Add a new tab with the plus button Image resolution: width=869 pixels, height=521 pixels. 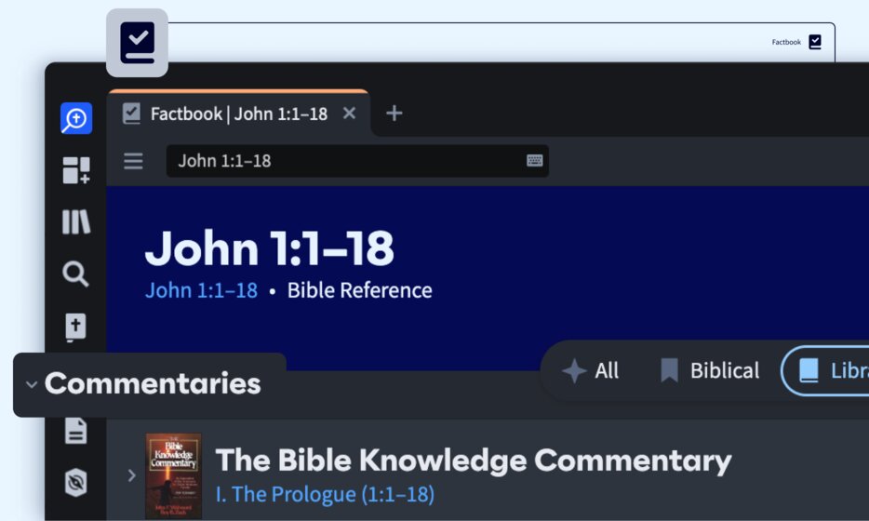click(394, 114)
